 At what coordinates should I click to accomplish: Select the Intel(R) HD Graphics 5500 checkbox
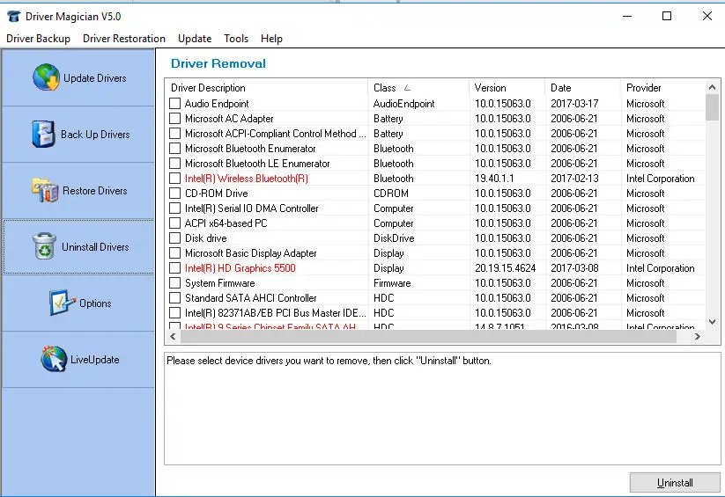point(174,268)
